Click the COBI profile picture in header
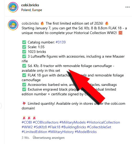132x144 pixels. point(13,7)
